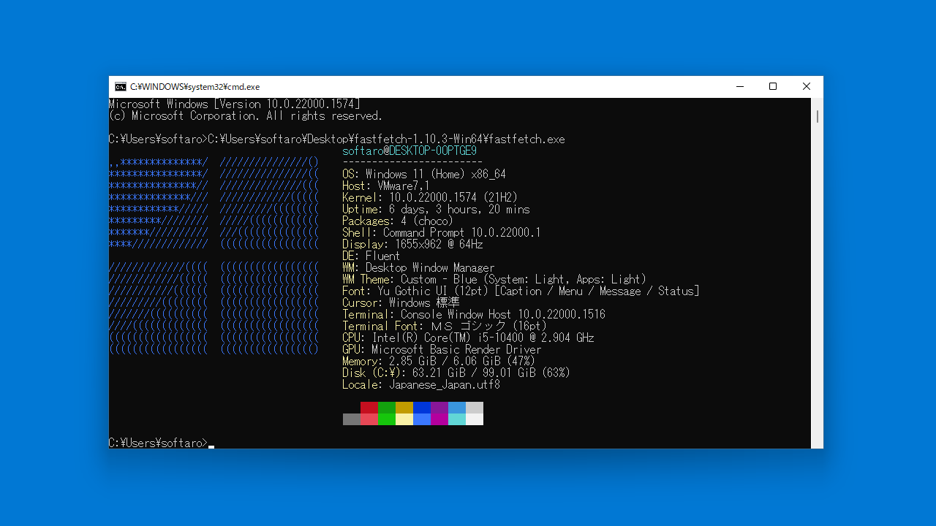Image resolution: width=936 pixels, height=526 pixels.
Task: Click the Kernel: 10.0.22000.1574 line
Action: (x=430, y=198)
